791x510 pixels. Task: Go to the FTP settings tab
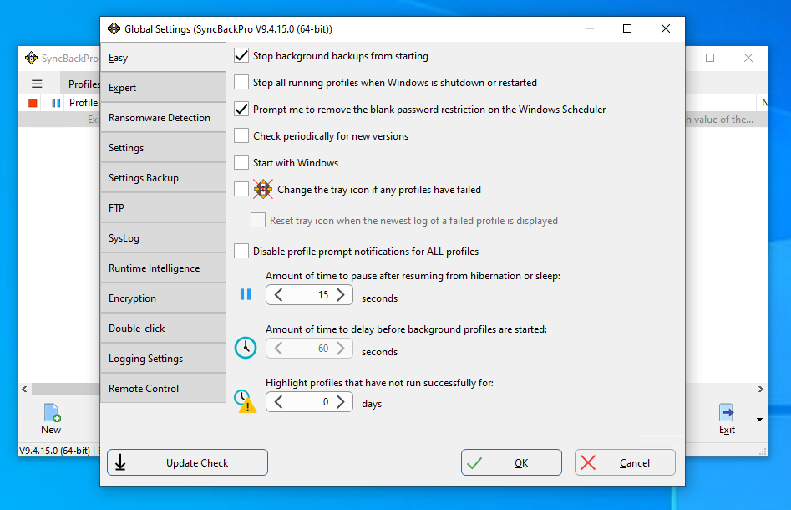click(163, 208)
